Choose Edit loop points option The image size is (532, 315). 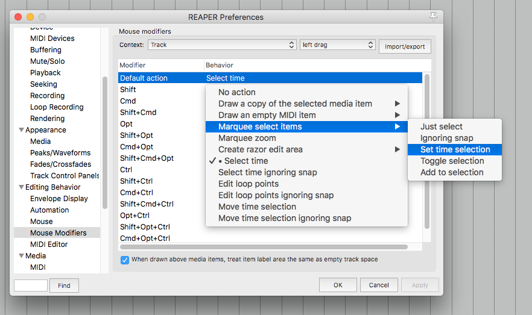click(249, 184)
